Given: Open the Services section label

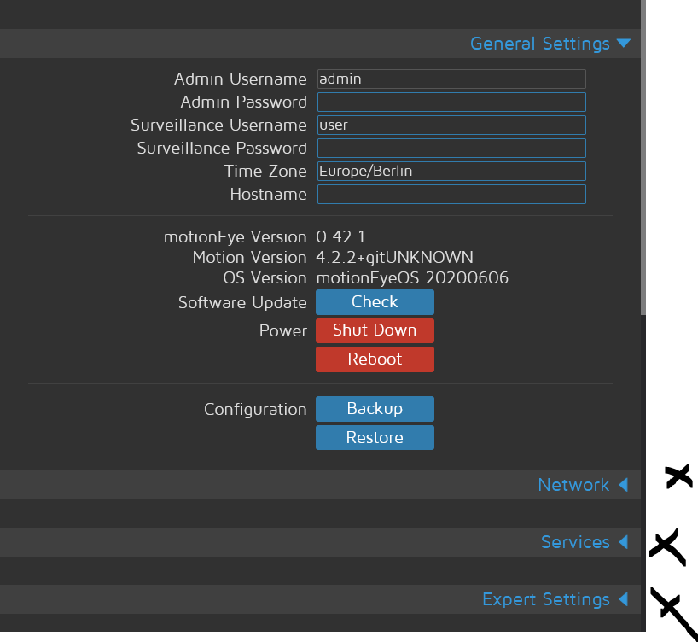Looking at the screenshot, I should coord(574,542).
